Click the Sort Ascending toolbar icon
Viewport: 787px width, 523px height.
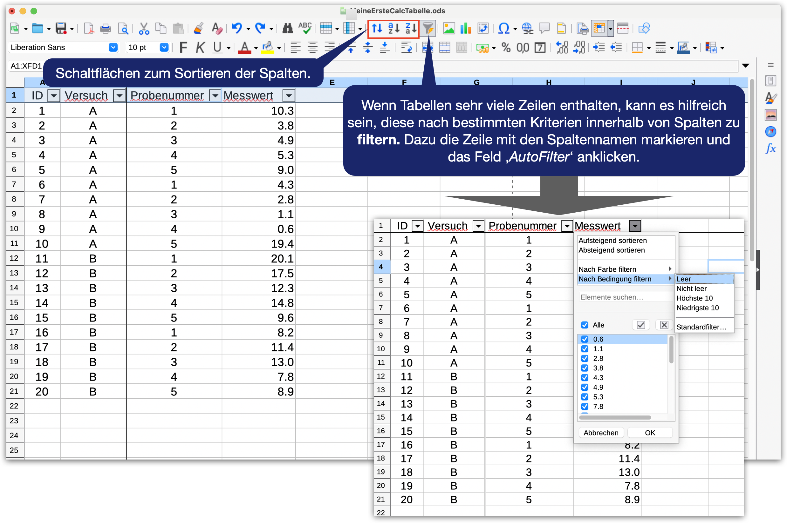click(394, 29)
